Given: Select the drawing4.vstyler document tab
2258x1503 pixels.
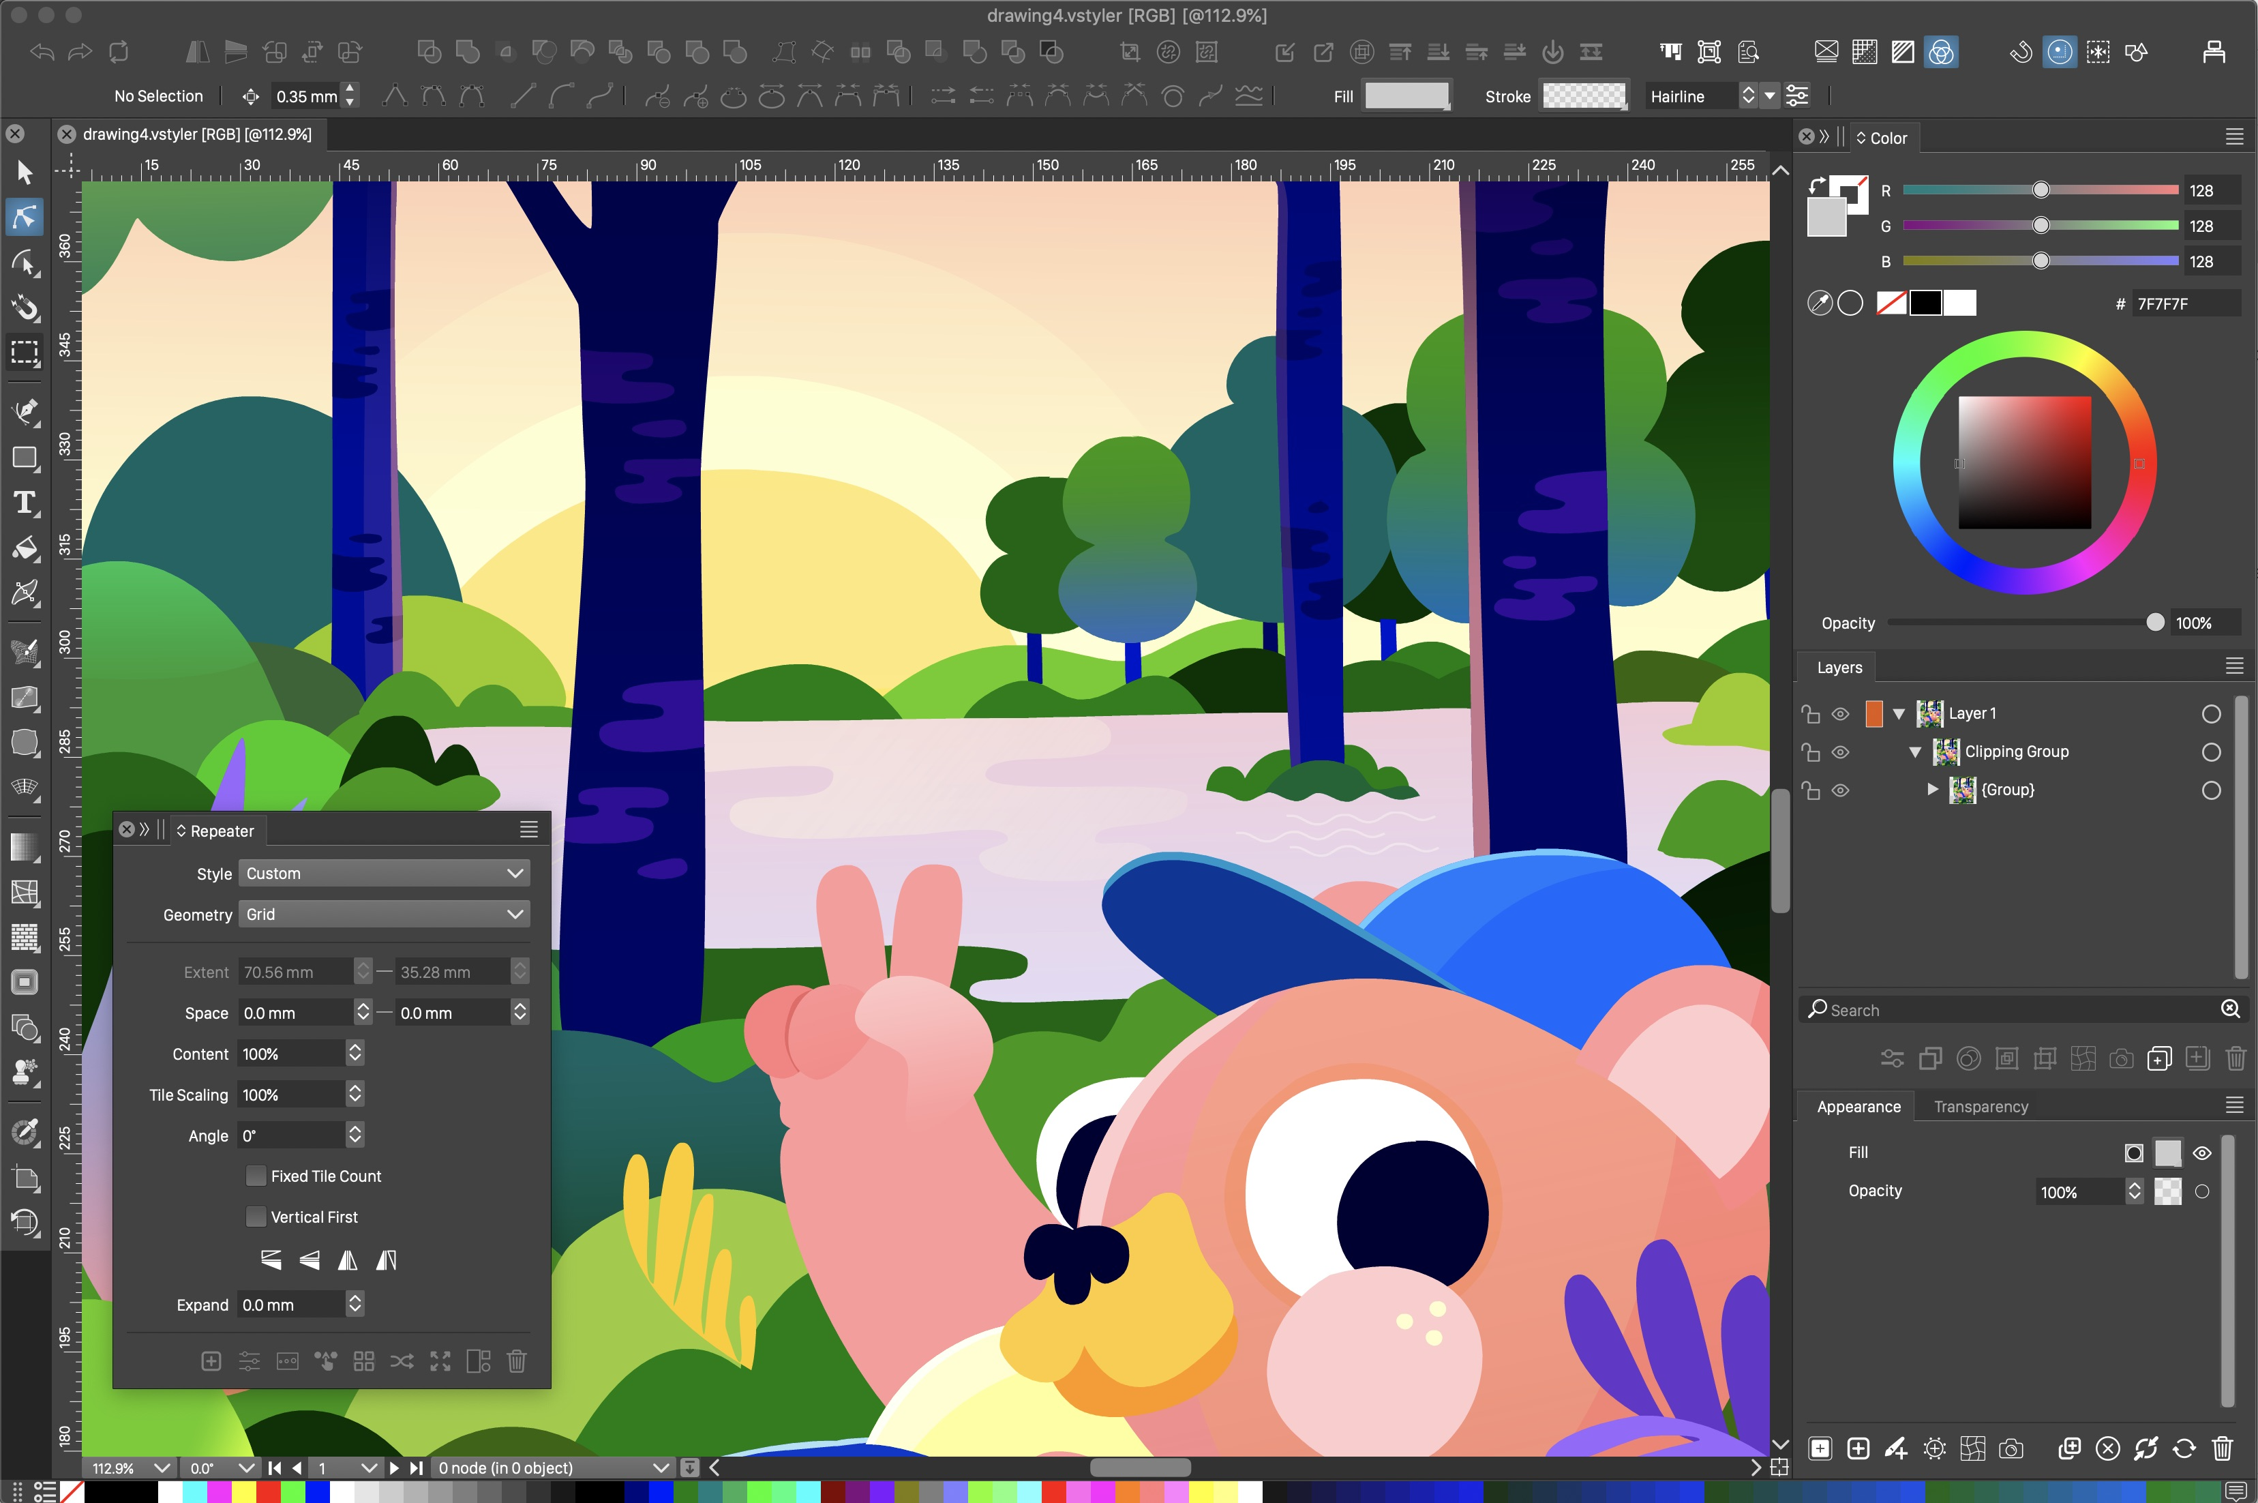Looking at the screenshot, I should [196, 134].
